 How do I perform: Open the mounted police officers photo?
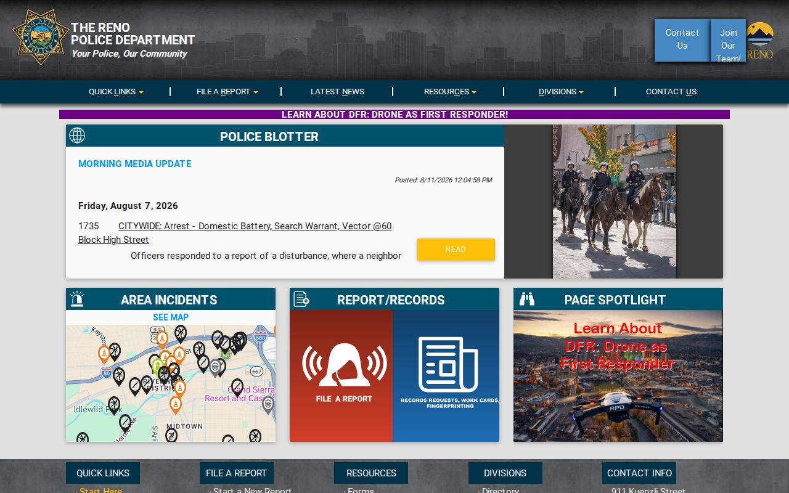(x=614, y=202)
